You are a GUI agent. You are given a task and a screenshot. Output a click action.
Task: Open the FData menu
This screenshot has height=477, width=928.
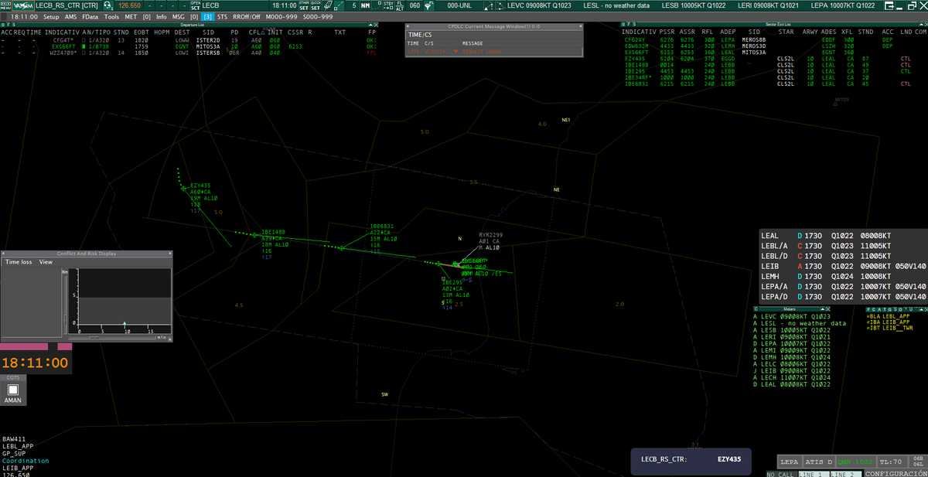[x=90, y=16]
